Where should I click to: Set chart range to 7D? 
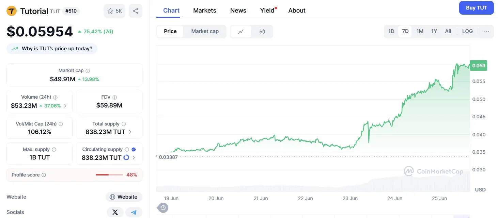click(405, 31)
